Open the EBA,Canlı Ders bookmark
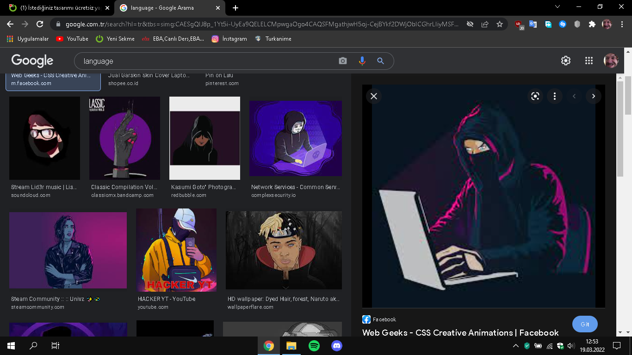632x355 pixels. [x=173, y=39]
